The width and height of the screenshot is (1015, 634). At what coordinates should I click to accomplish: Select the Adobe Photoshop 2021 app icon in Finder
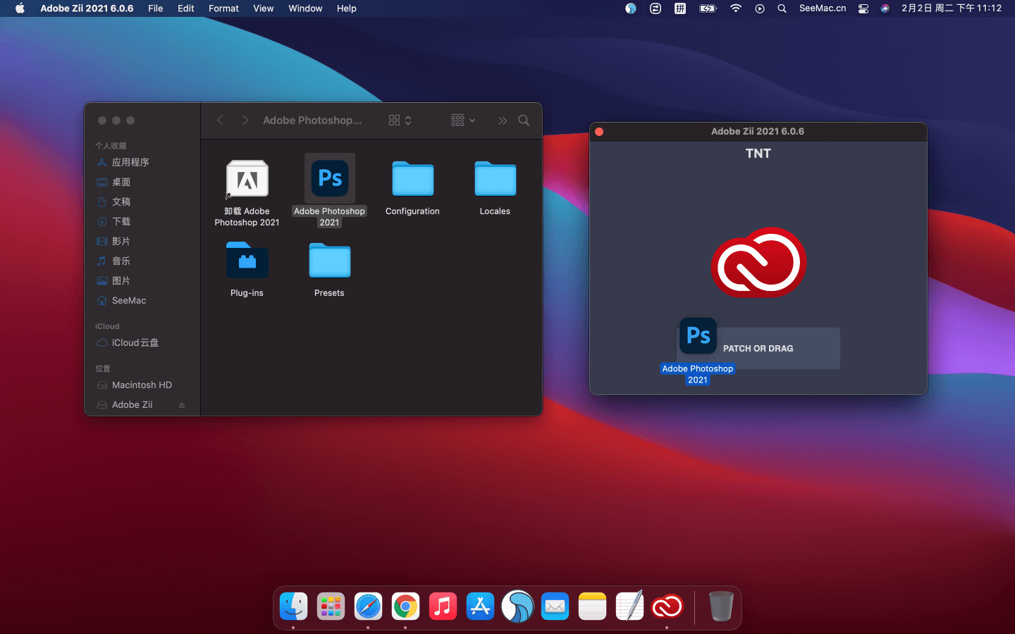point(329,179)
